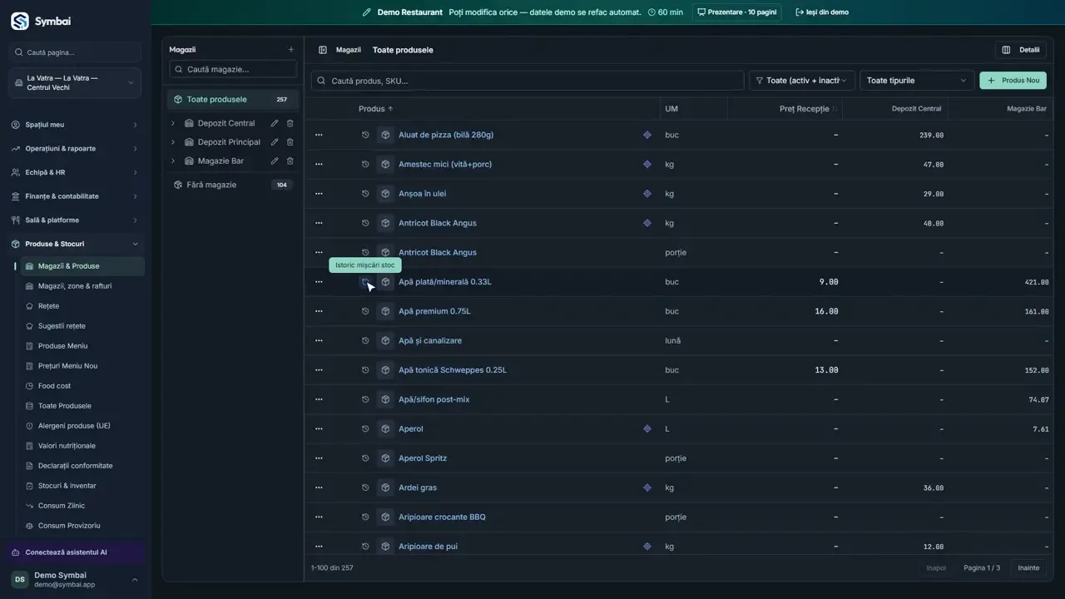Edit the Magazie Bar warehouse
Viewport: 1065px width, 599px height.
pyautogui.click(x=275, y=161)
